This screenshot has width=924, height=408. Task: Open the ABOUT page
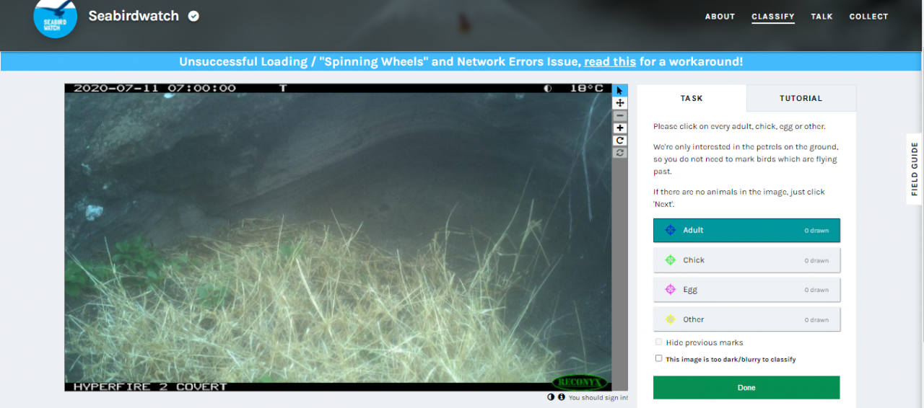[720, 17]
